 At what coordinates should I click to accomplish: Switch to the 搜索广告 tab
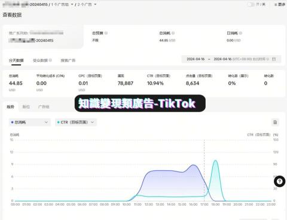[x=68, y=61]
